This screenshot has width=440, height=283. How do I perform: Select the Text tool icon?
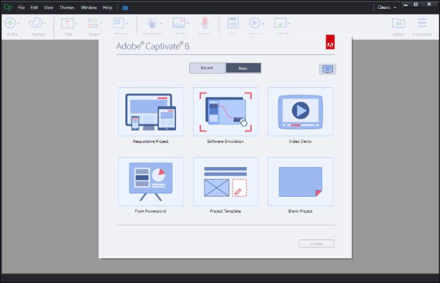(x=67, y=23)
